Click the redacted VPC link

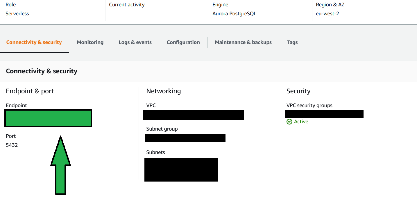(x=194, y=115)
